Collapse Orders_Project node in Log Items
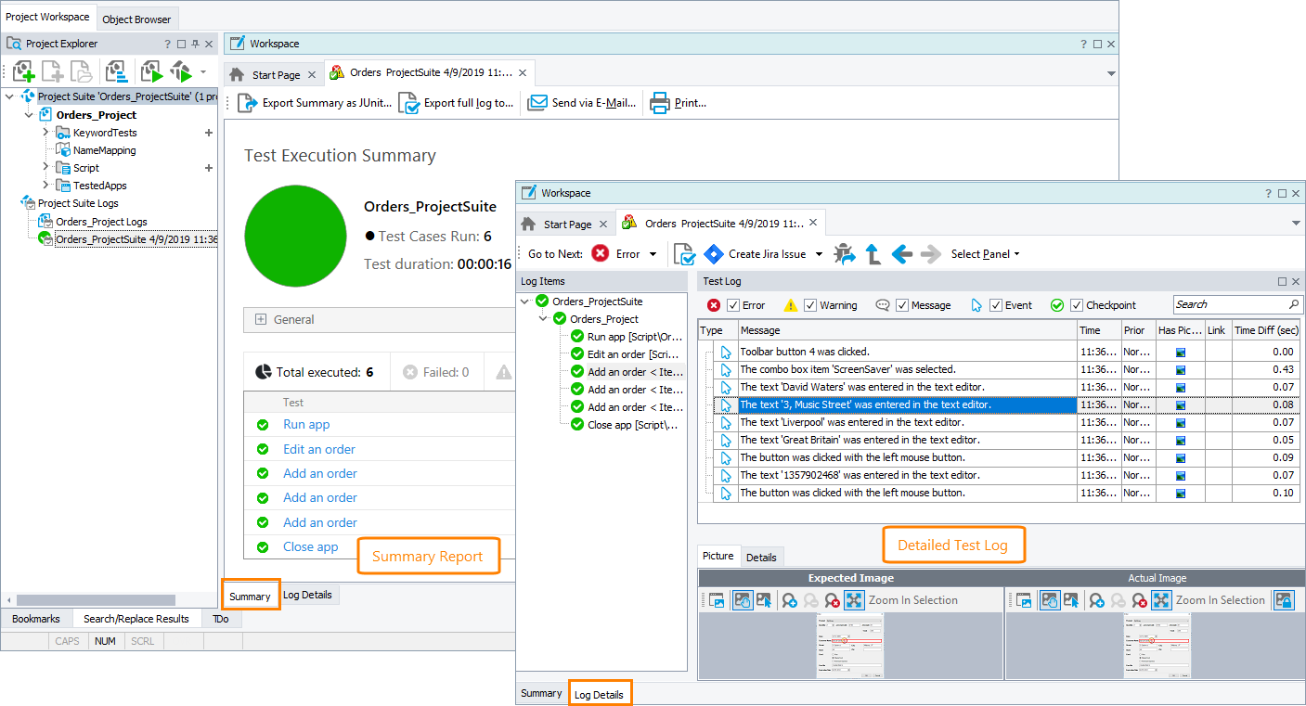Screen dimensions: 1306x706 tap(544, 319)
